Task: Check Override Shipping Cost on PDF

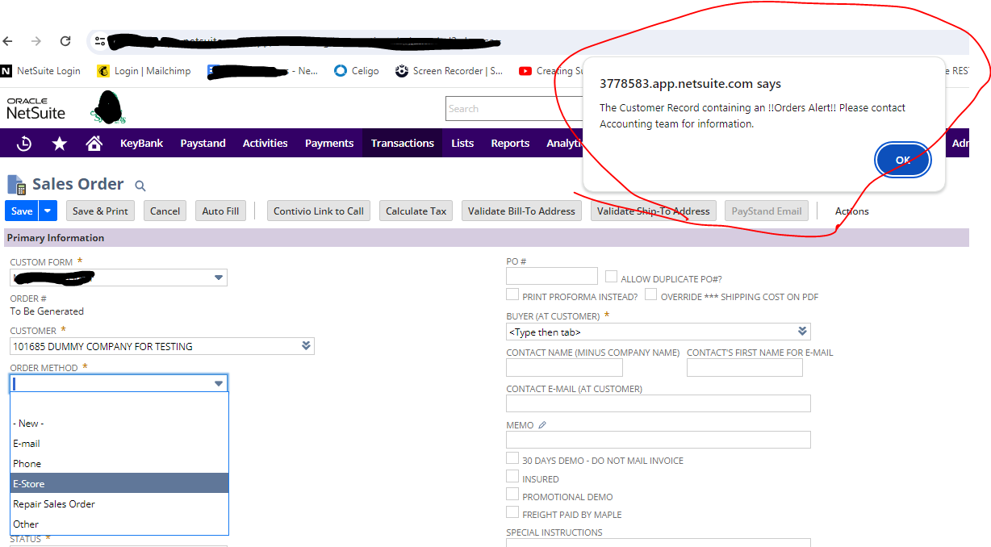Action: (650, 294)
